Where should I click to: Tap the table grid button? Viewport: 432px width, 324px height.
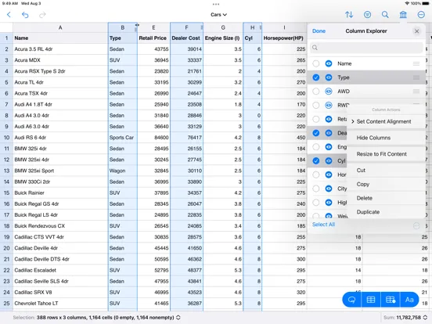click(x=371, y=300)
